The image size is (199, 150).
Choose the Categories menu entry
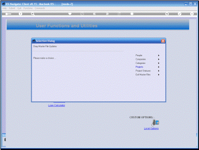(x=141, y=63)
